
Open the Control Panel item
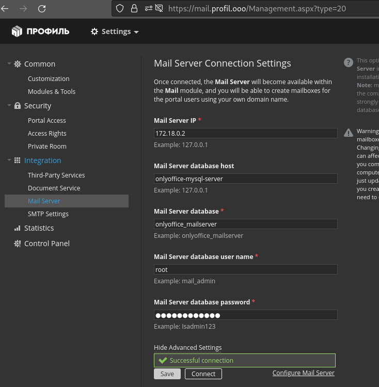(x=46, y=244)
